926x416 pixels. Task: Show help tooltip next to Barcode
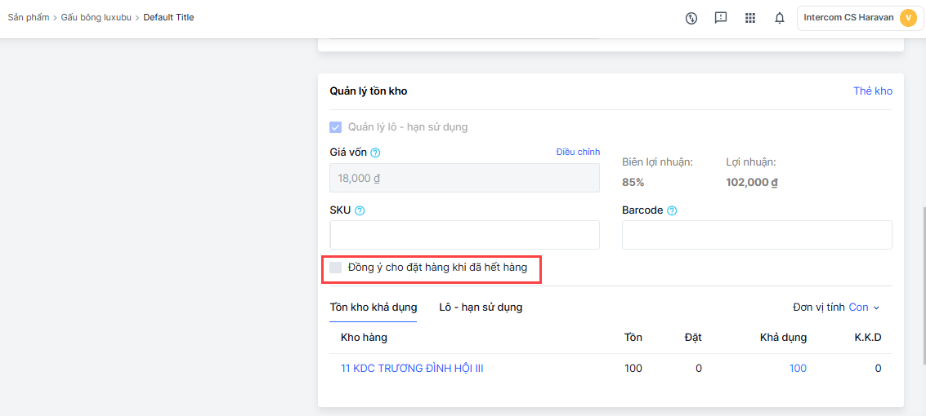672,210
